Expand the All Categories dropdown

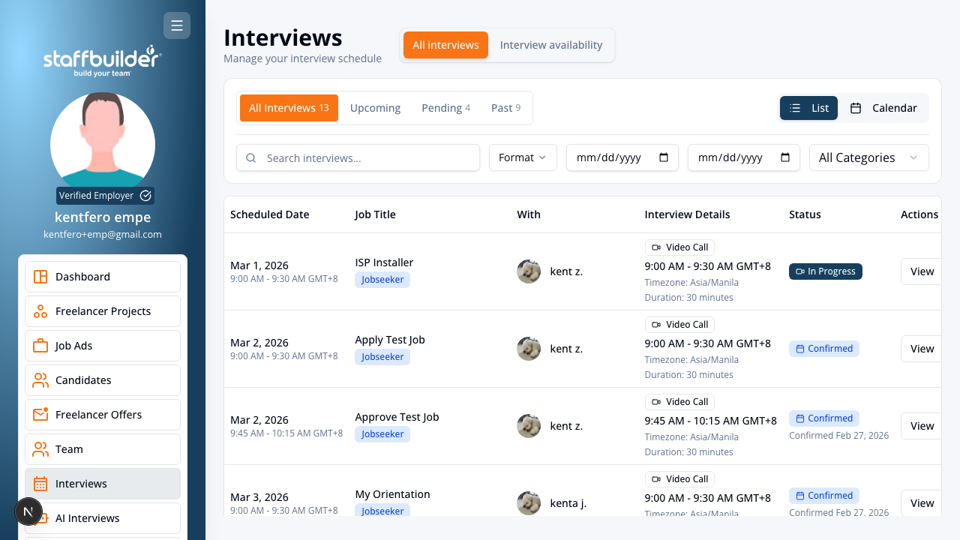tap(869, 157)
